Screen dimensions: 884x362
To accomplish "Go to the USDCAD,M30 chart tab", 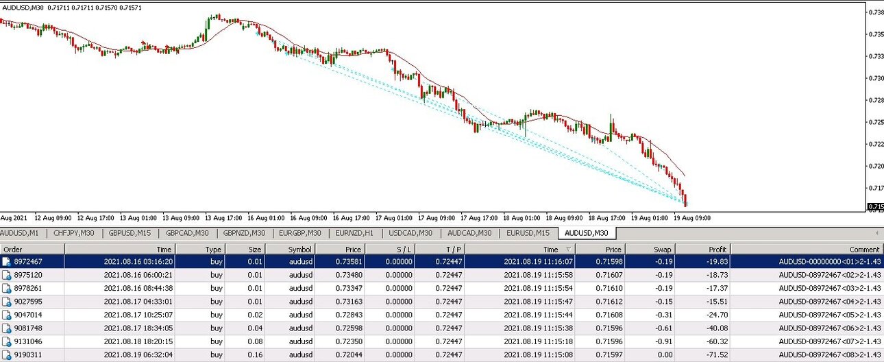I will tap(410, 233).
